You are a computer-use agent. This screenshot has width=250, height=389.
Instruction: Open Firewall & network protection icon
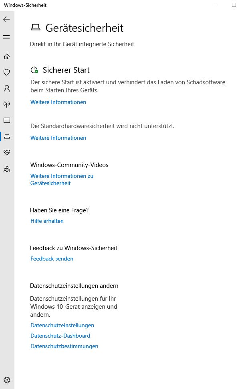7,104
